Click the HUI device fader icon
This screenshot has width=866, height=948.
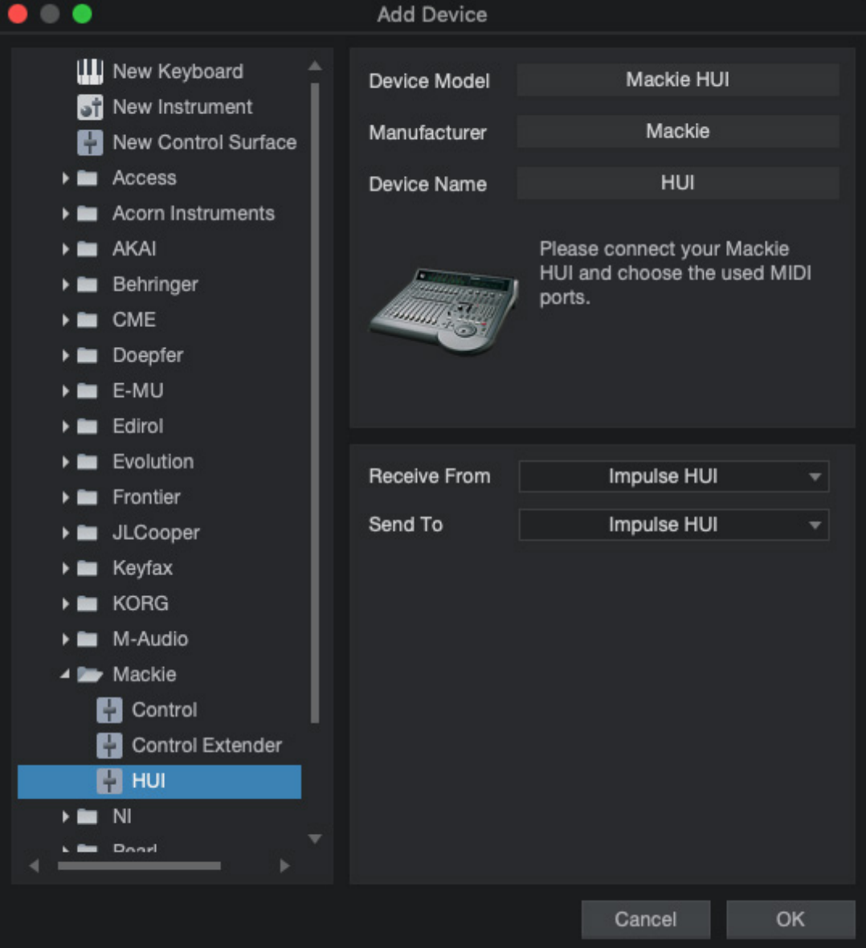[x=109, y=781]
